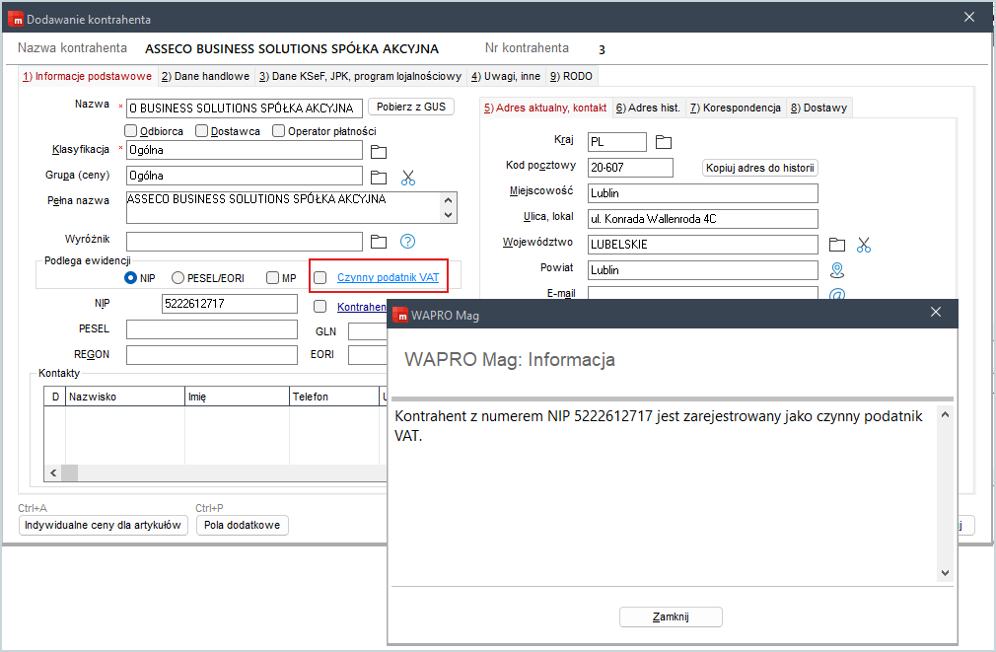Open country folder icon next to Kraj
Screen dimensions: 996x652
(x=664, y=142)
